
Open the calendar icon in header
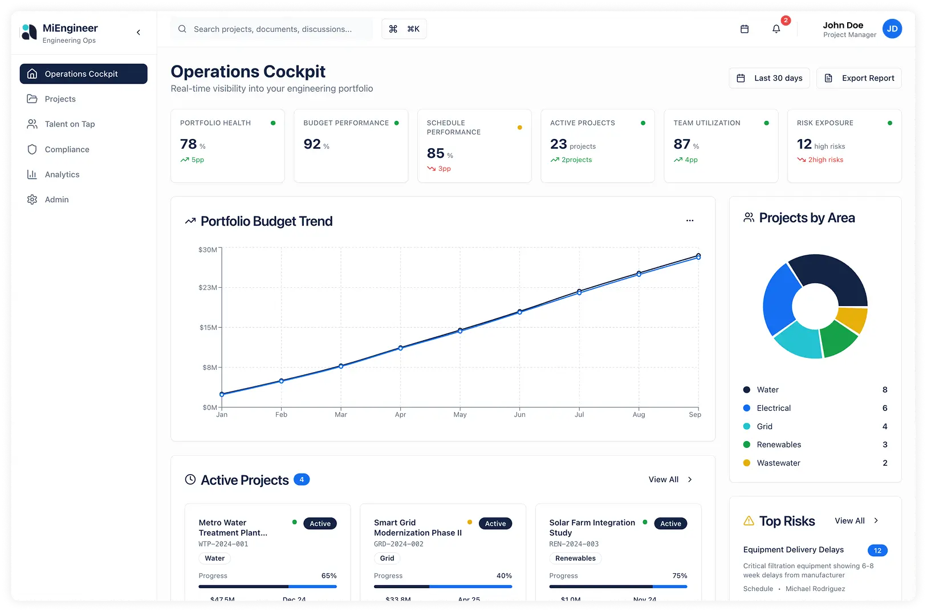(x=744, y=29)
